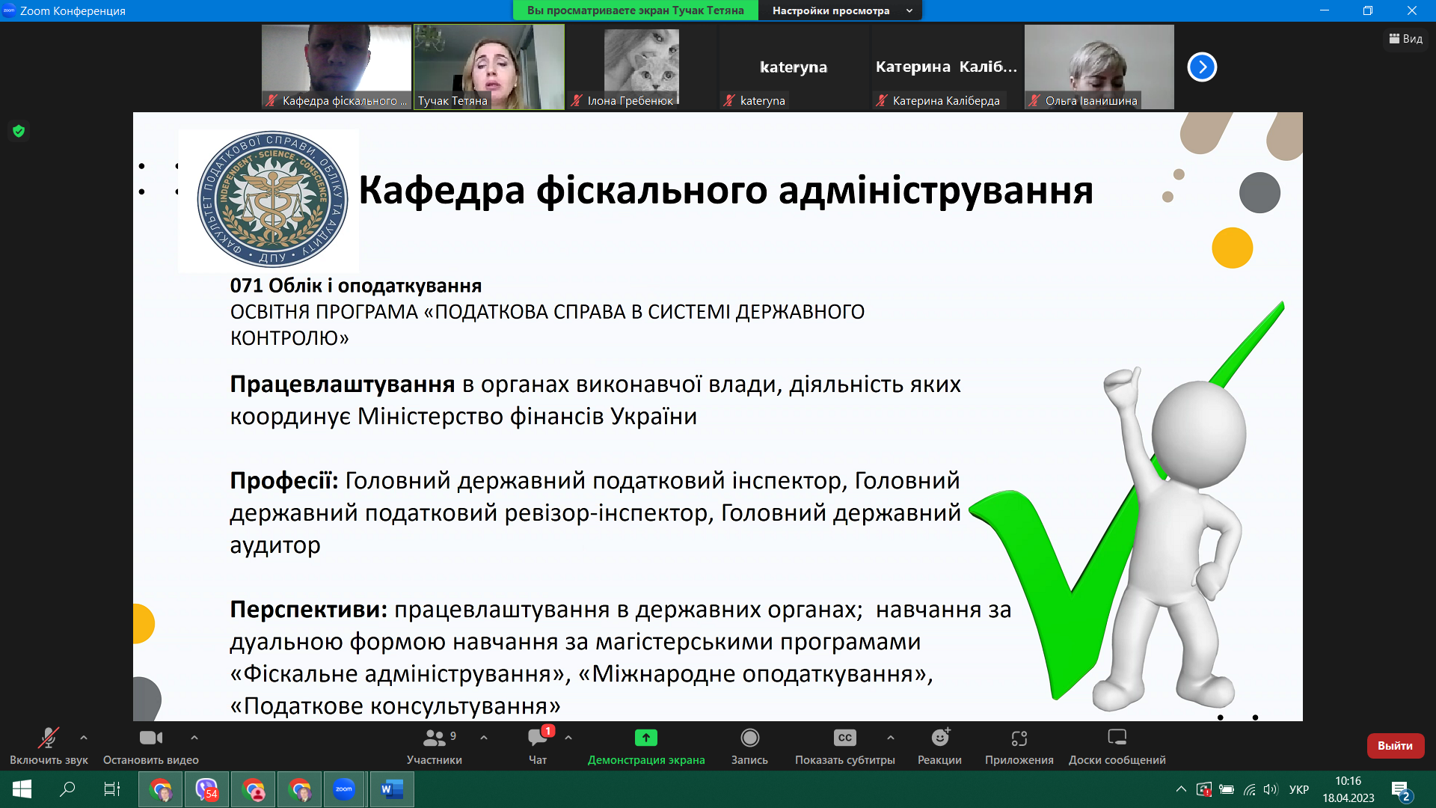Open Windows Start menu

coord(22,789)
